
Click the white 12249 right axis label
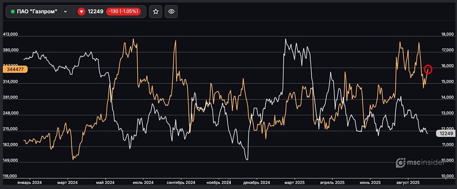tap(444, 133)
